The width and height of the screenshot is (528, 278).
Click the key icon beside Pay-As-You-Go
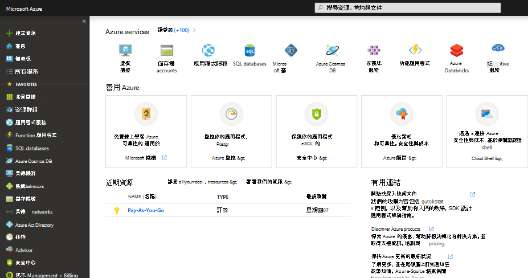click(x=117, y=210)
